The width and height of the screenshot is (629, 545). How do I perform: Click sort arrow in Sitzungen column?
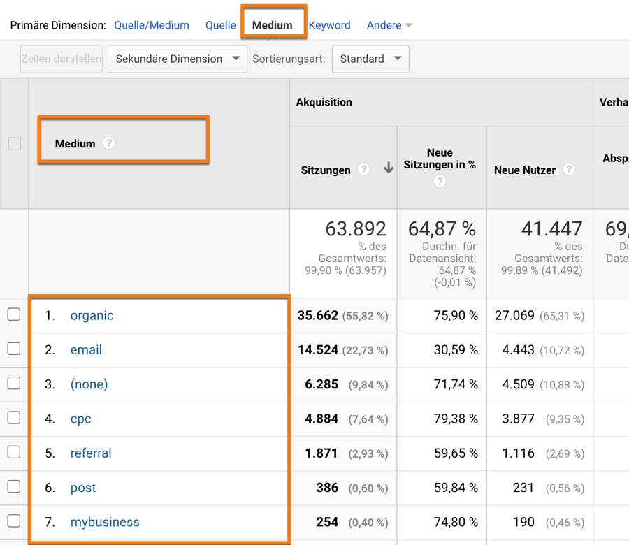tap(388, 169)
